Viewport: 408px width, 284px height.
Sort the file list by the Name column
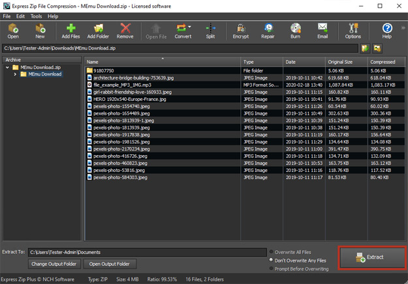click(x=163, y=62)
